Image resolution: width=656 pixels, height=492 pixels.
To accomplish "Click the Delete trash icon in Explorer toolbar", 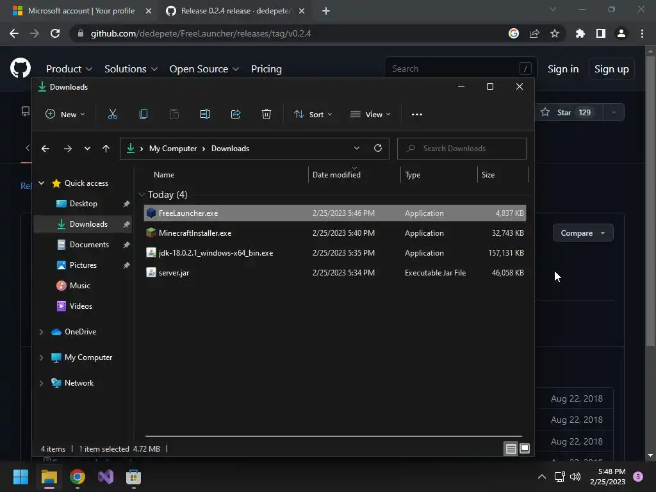I will (x=266, y=114).
